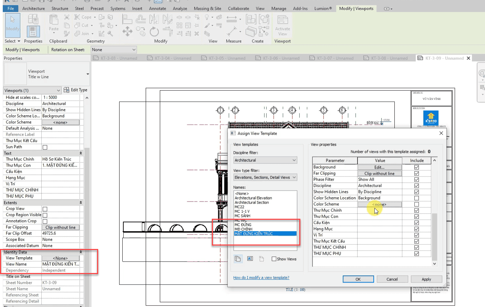Select the Array tool
The image size is (485, 307).
[179, 25]
